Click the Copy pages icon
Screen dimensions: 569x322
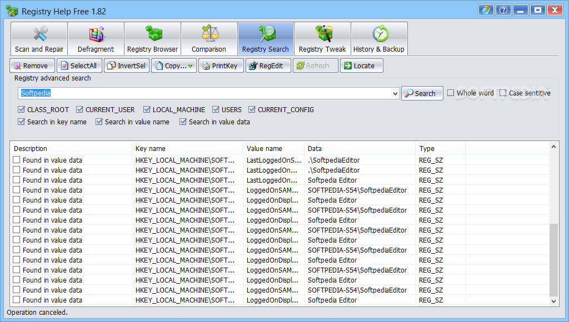coord(159,66)
